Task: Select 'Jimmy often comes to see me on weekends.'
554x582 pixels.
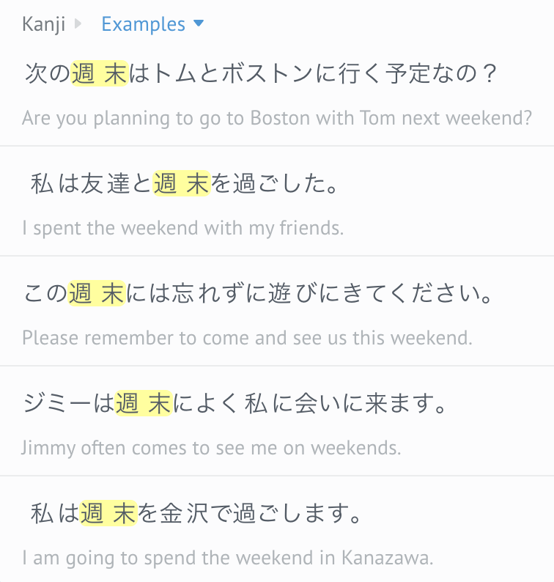Action: [211, 448]
